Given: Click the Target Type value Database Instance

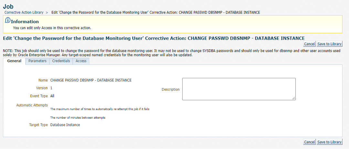Looking at the screenshot, I should (x=65, y=125).
